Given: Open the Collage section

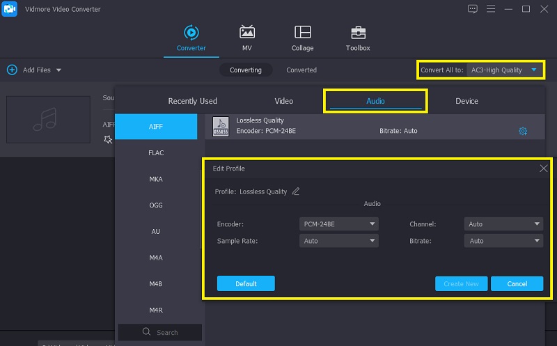Looking at the screenshot, I should click(302, 33).
